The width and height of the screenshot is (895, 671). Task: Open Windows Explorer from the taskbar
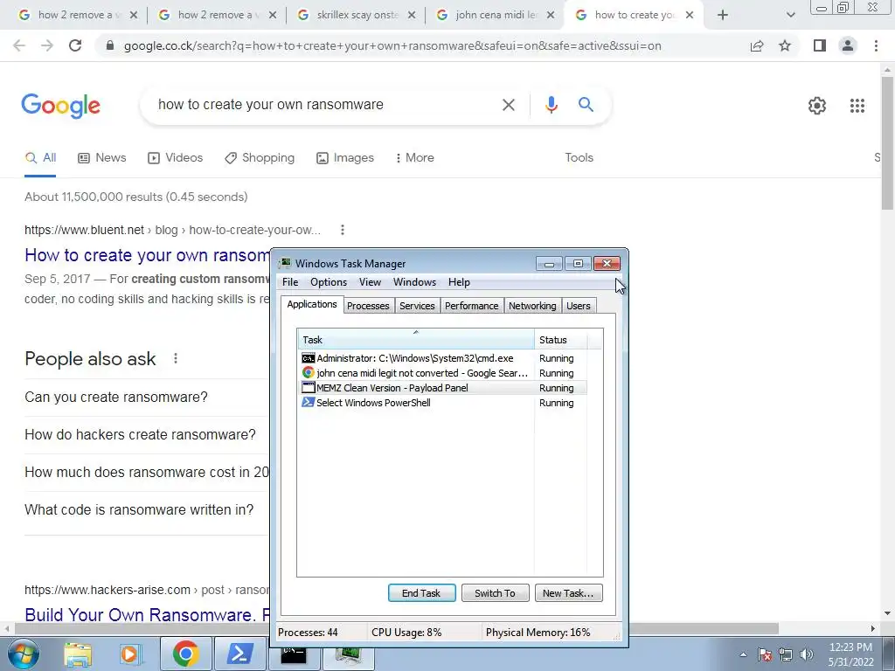coord(78,654)
